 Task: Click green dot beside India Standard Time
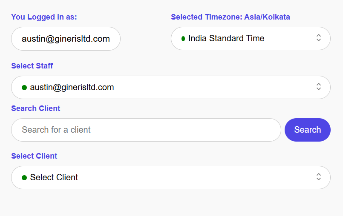183,39
